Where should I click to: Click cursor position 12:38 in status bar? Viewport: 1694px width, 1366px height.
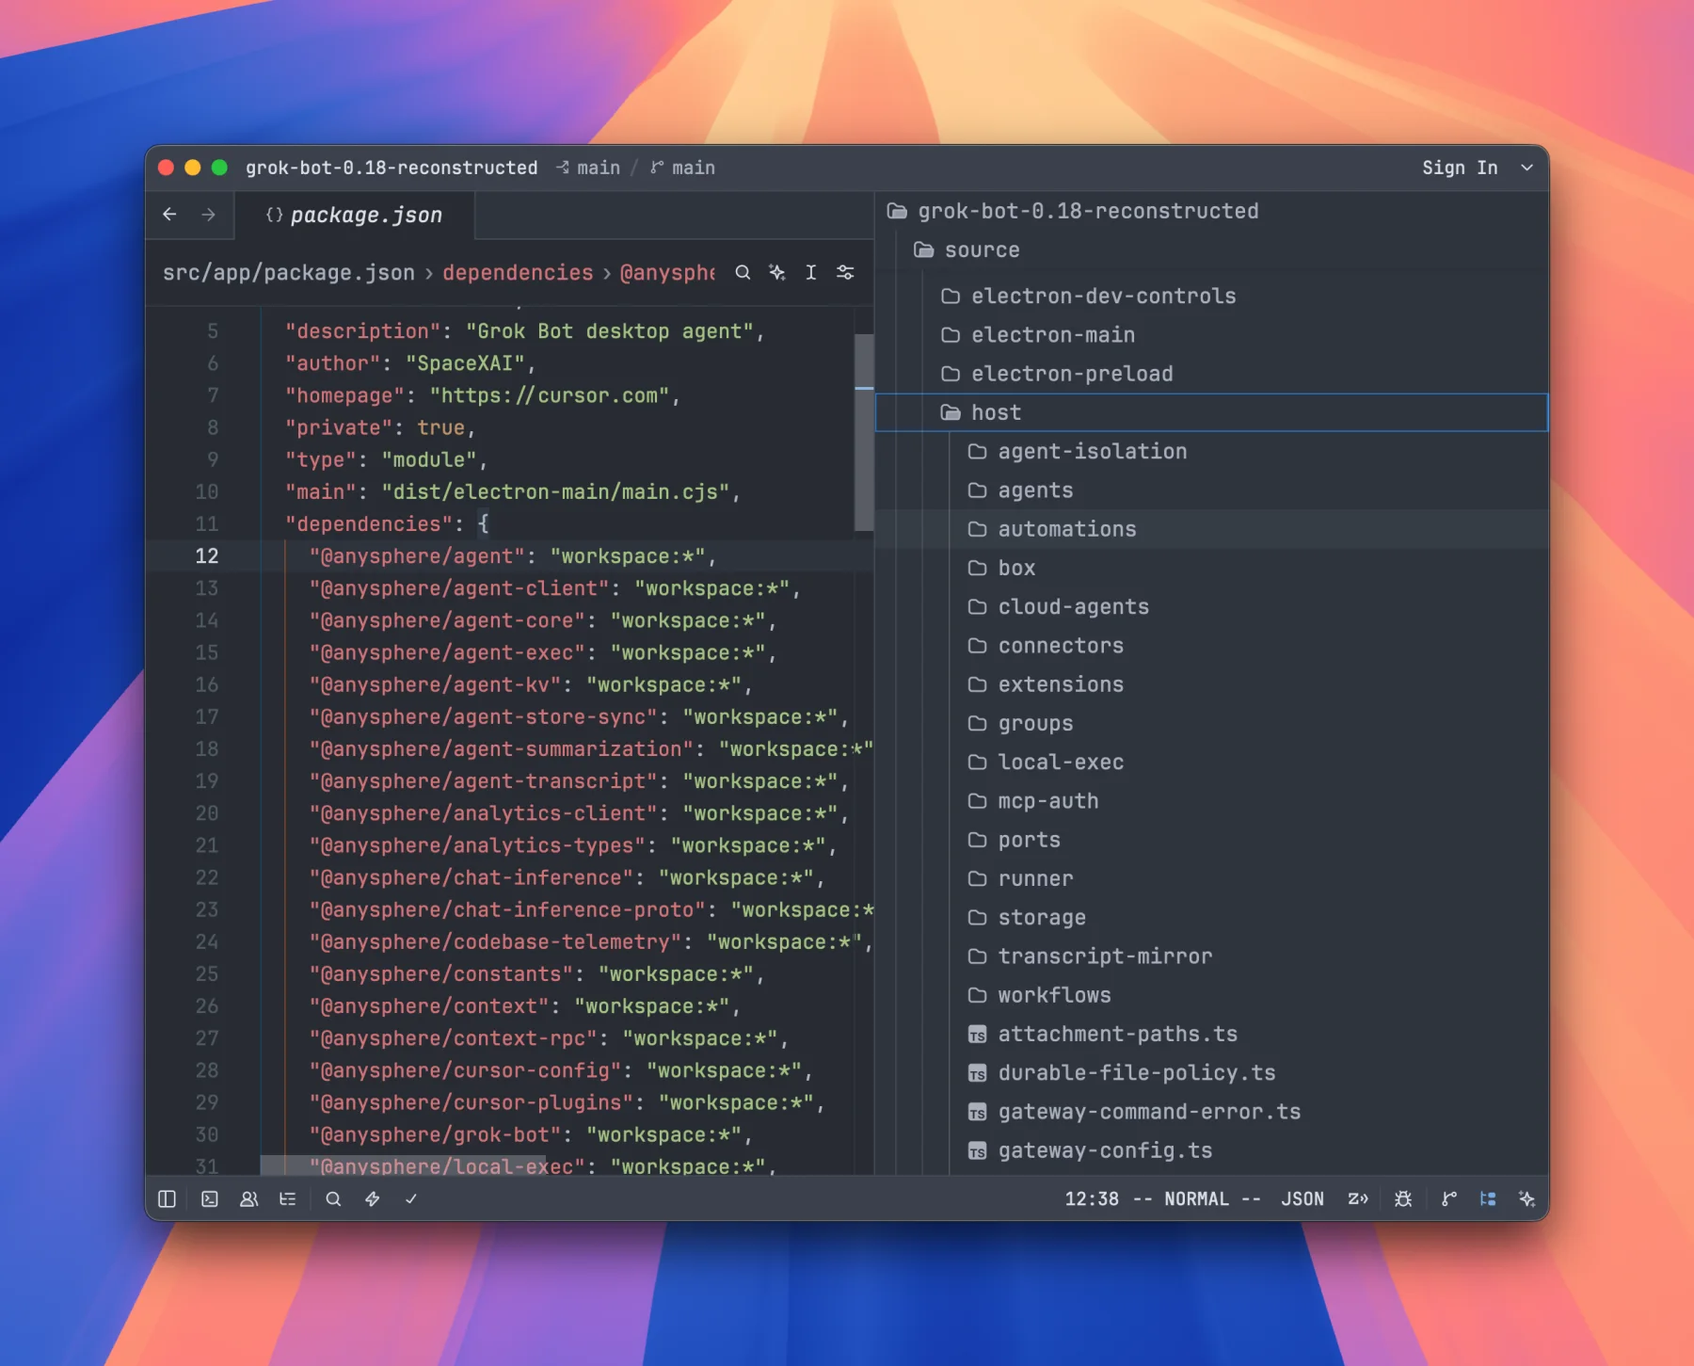tap(1092, 1198)
